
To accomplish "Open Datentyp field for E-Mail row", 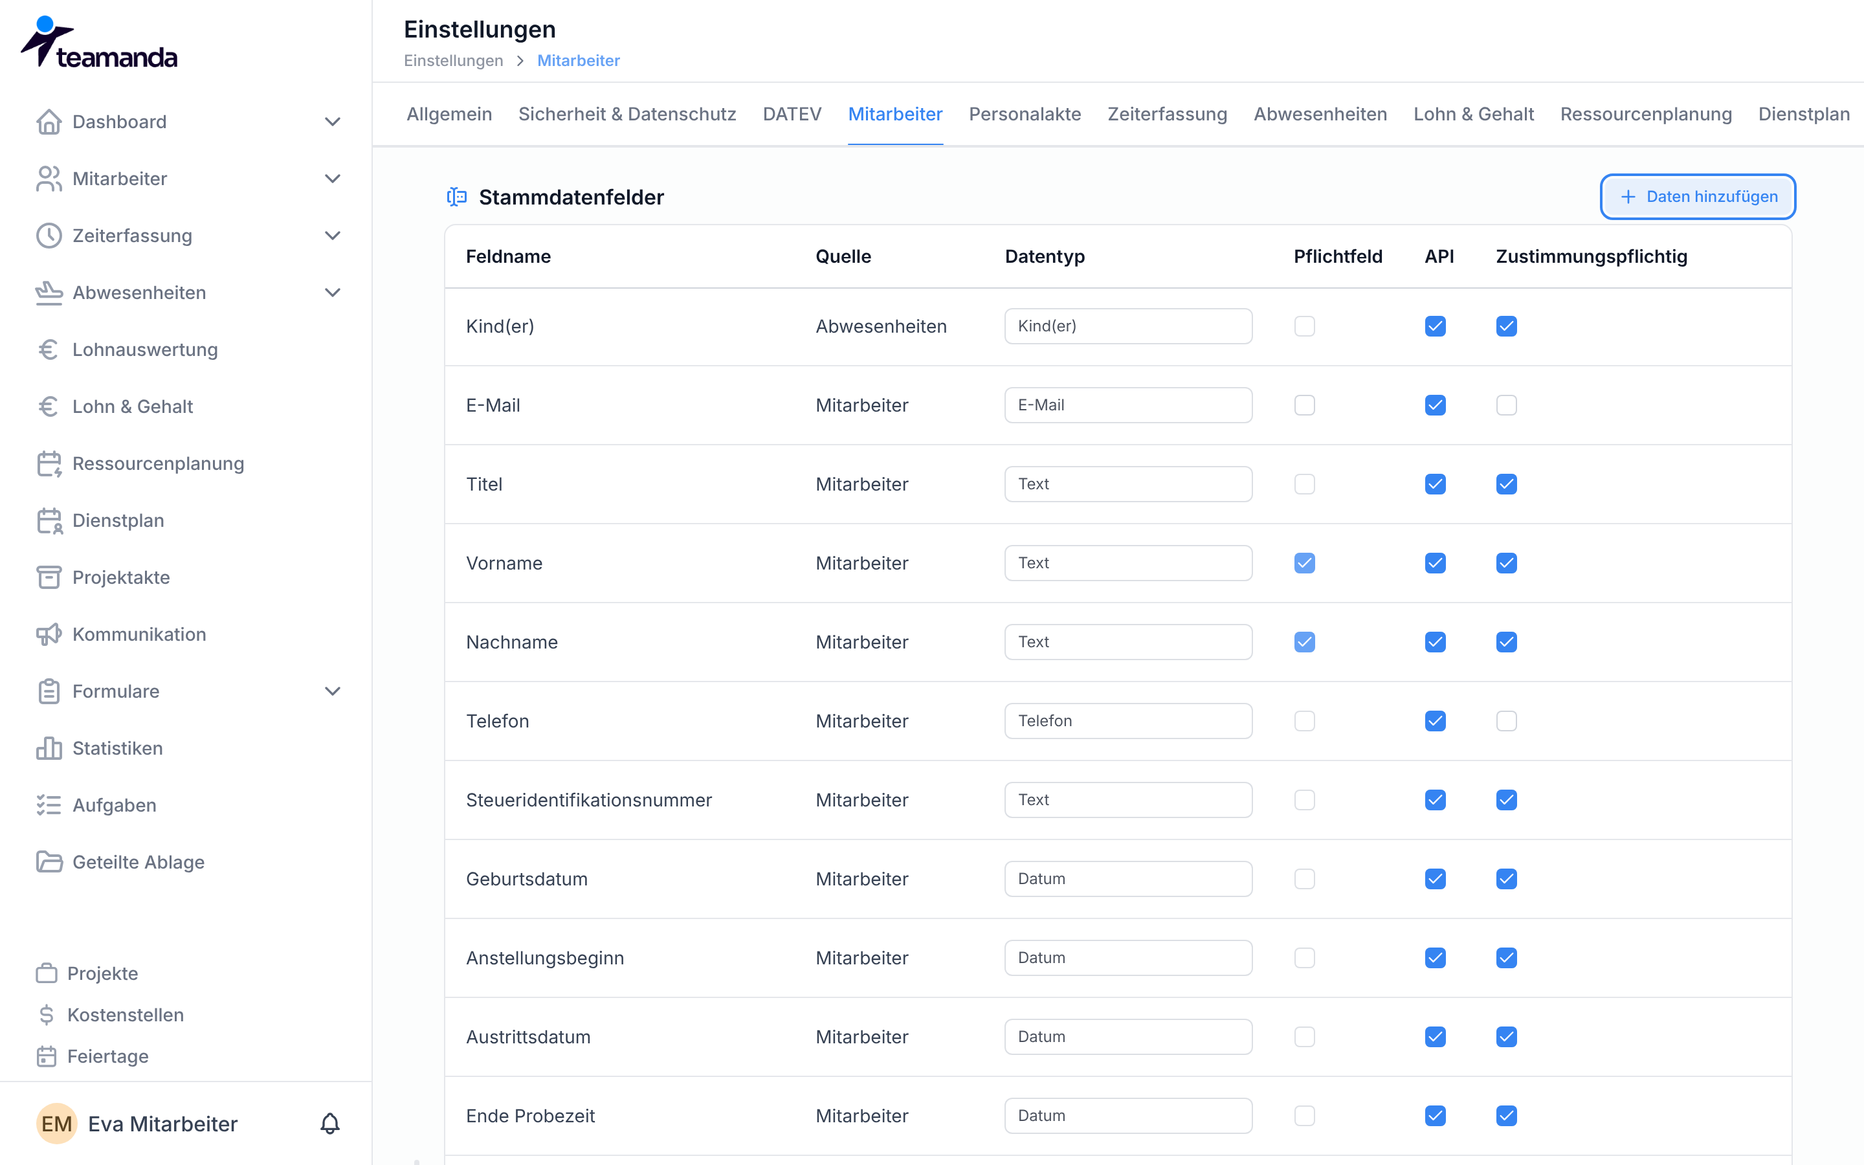I will tap(1128, 405).
